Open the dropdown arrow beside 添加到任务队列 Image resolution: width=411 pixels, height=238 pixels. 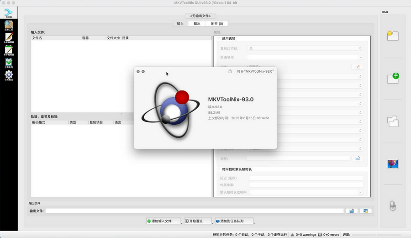click(254, 222)
